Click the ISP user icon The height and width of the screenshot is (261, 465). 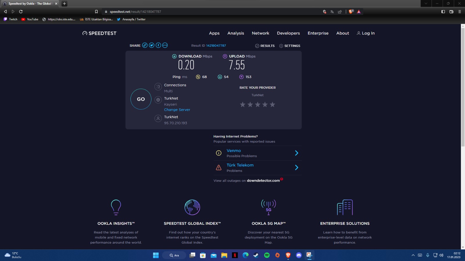(158, 118)
